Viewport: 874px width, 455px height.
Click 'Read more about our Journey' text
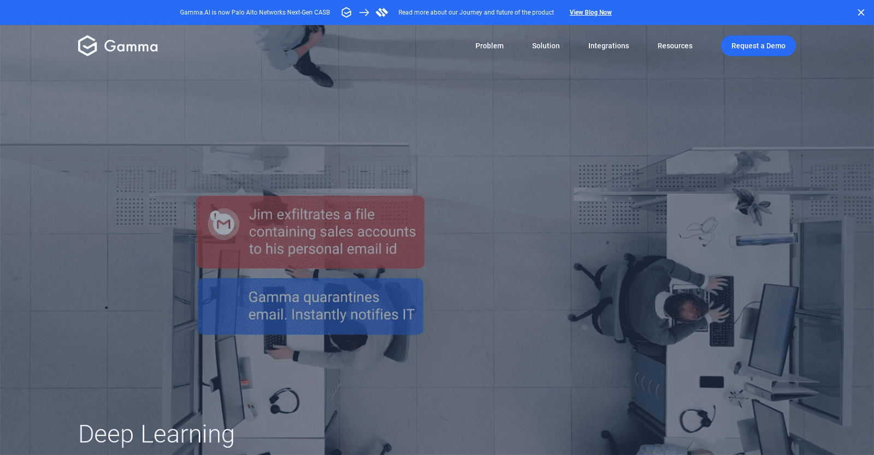[476, 13]
